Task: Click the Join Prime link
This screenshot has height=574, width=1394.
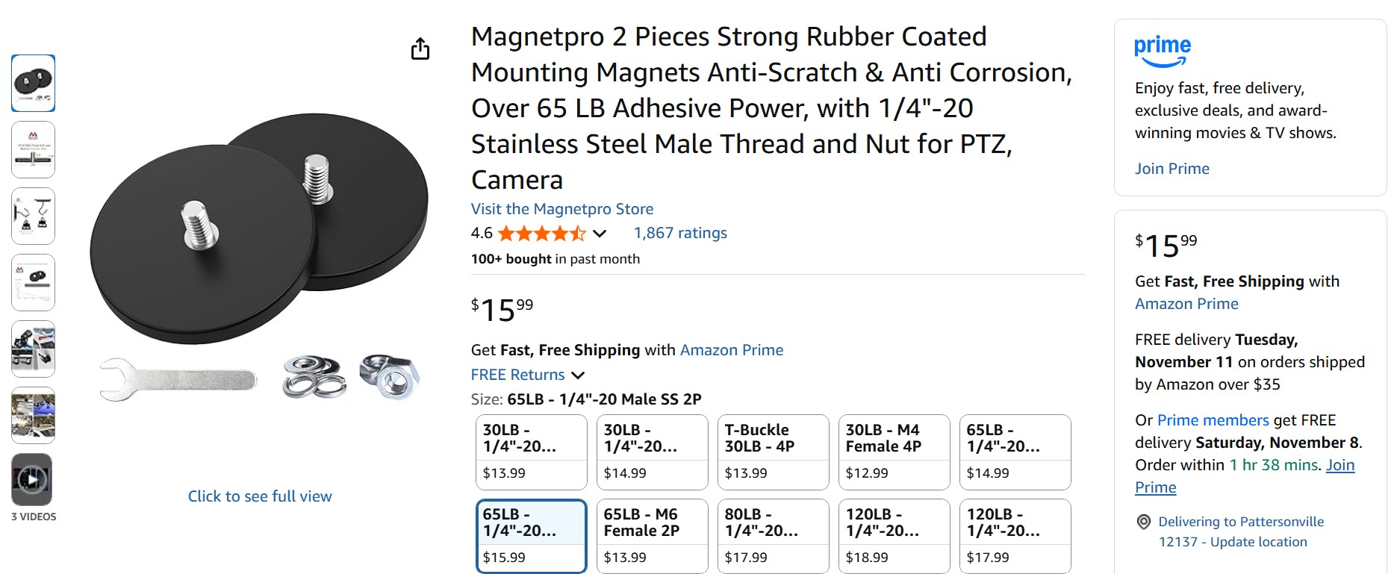Action: coord(1171,169)
